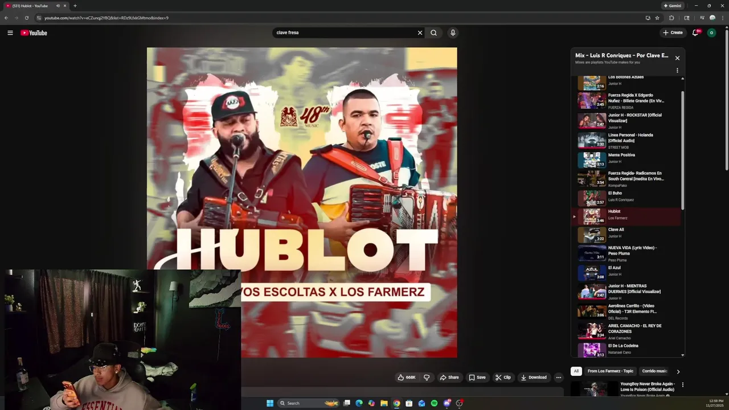Save the video to a playlist

pos(477,377)
